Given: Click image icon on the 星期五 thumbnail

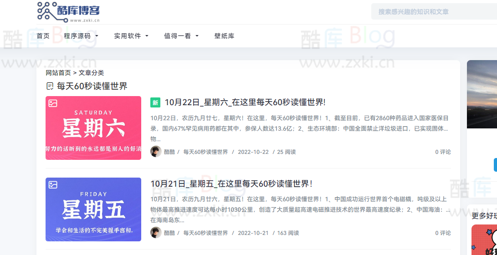Looking at the screenshot, I should [x=53, y=185].
